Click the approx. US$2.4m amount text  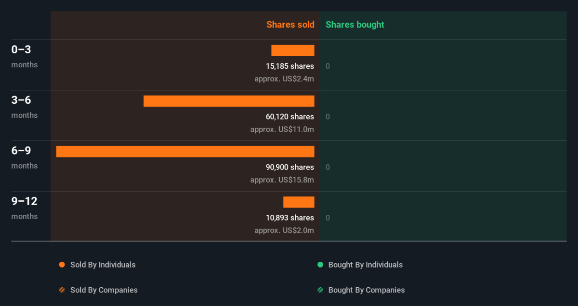[x=284, y=79]
